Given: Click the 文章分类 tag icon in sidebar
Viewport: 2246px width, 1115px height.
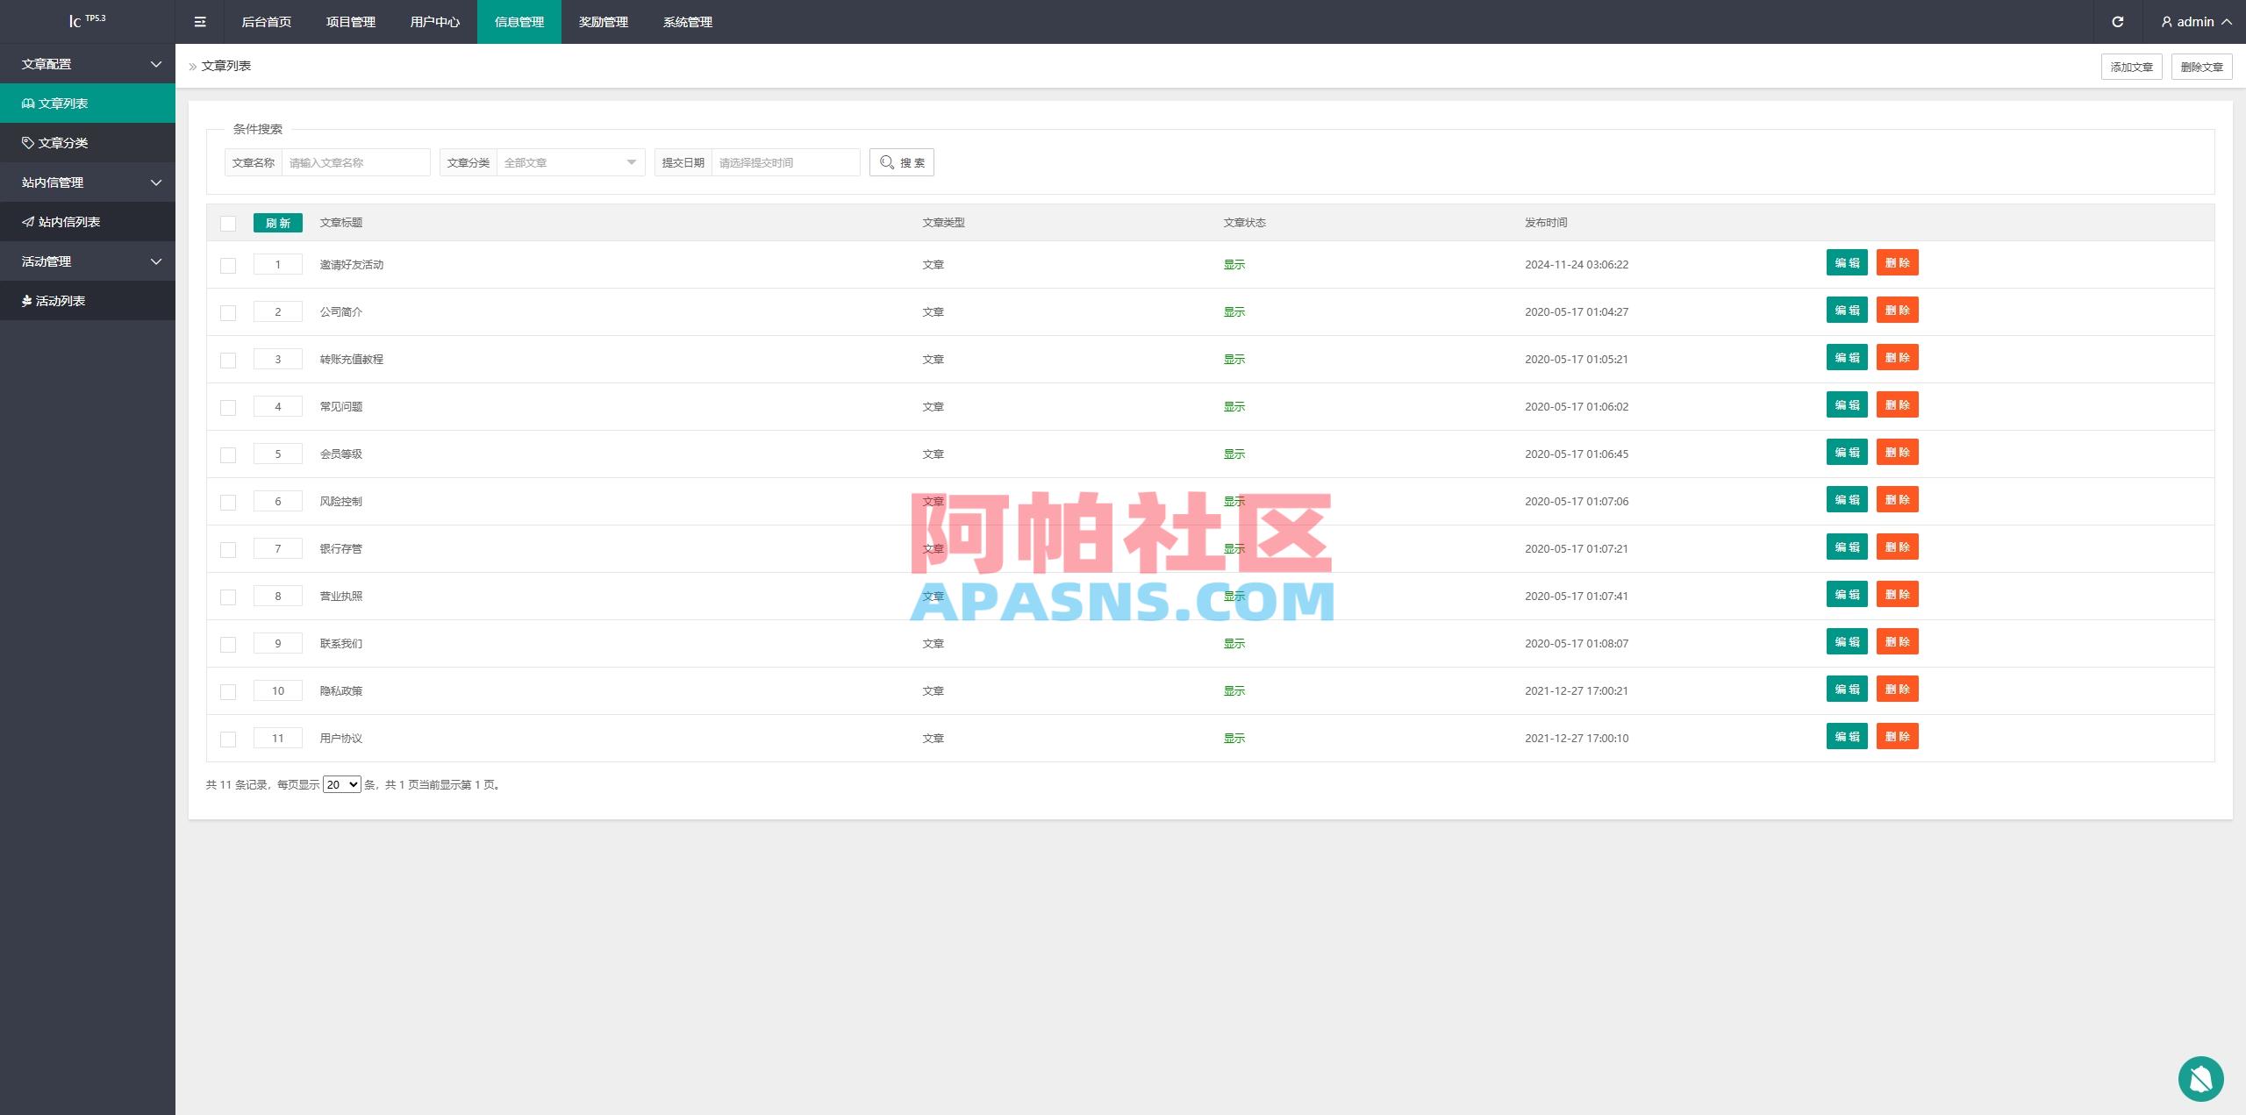Looking at the screenshot, I should pos(27,142).
